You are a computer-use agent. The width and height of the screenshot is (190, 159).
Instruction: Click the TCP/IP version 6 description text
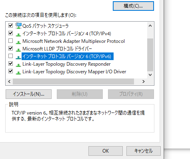click(x=78, y=116)
